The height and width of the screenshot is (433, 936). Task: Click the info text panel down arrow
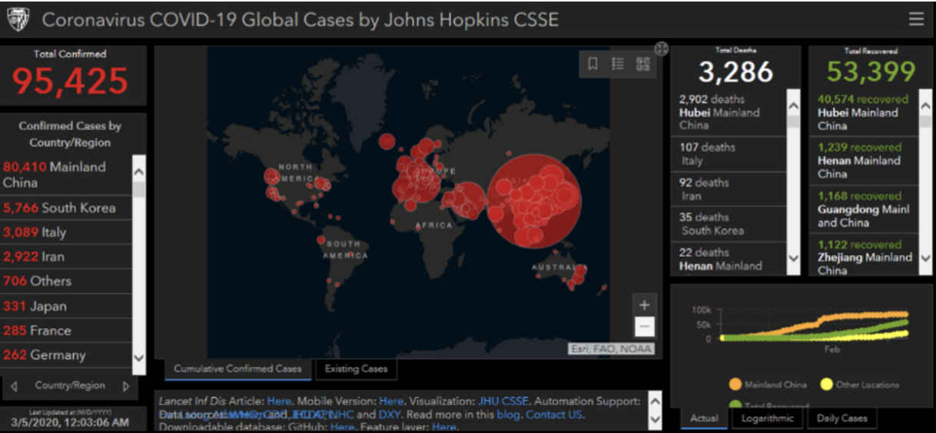[x=655, y=419]
